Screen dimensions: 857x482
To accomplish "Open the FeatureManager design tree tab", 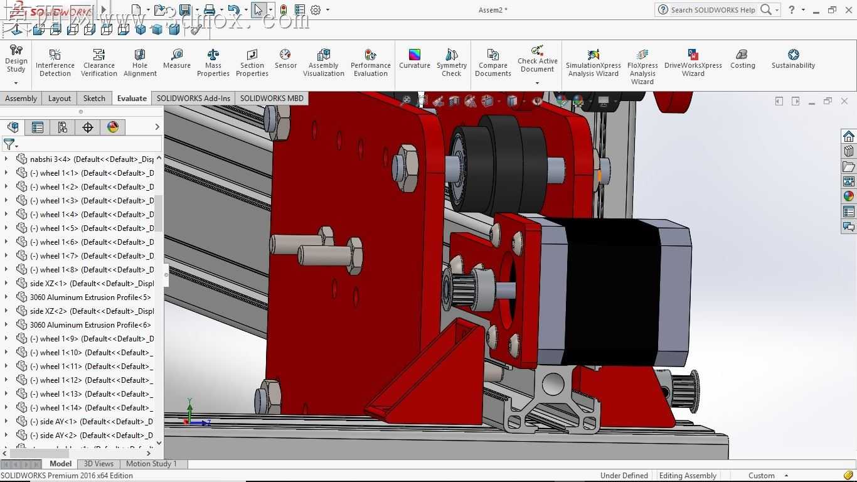I will (x=13, y=127).
